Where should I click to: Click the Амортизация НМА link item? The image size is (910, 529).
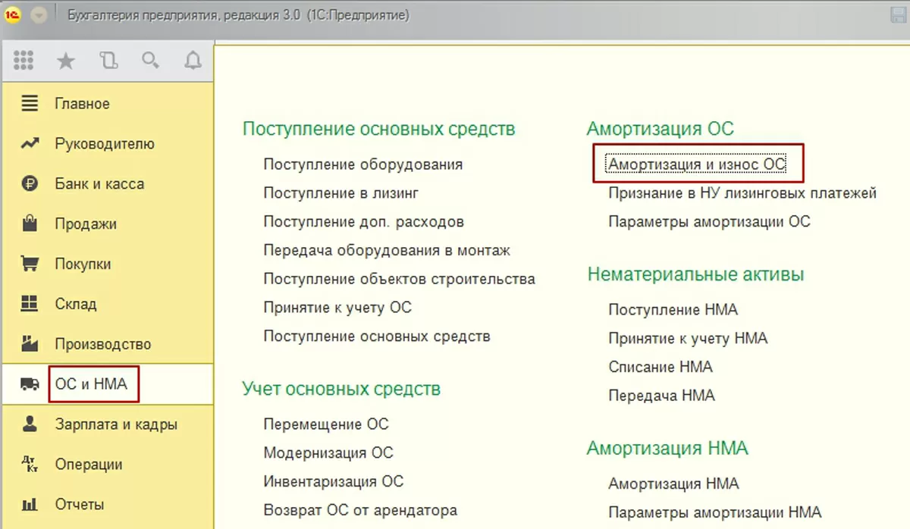pyautogui.click(x=673, y=484)
